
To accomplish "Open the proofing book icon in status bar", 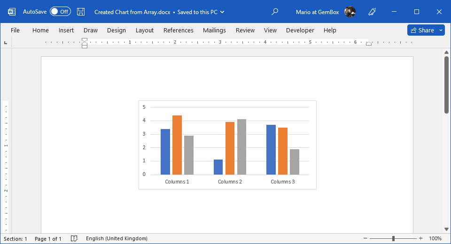I will 74,239.
